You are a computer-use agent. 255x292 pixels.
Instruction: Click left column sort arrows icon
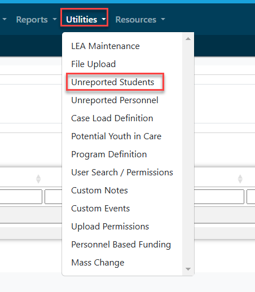[x=38, y=179]
